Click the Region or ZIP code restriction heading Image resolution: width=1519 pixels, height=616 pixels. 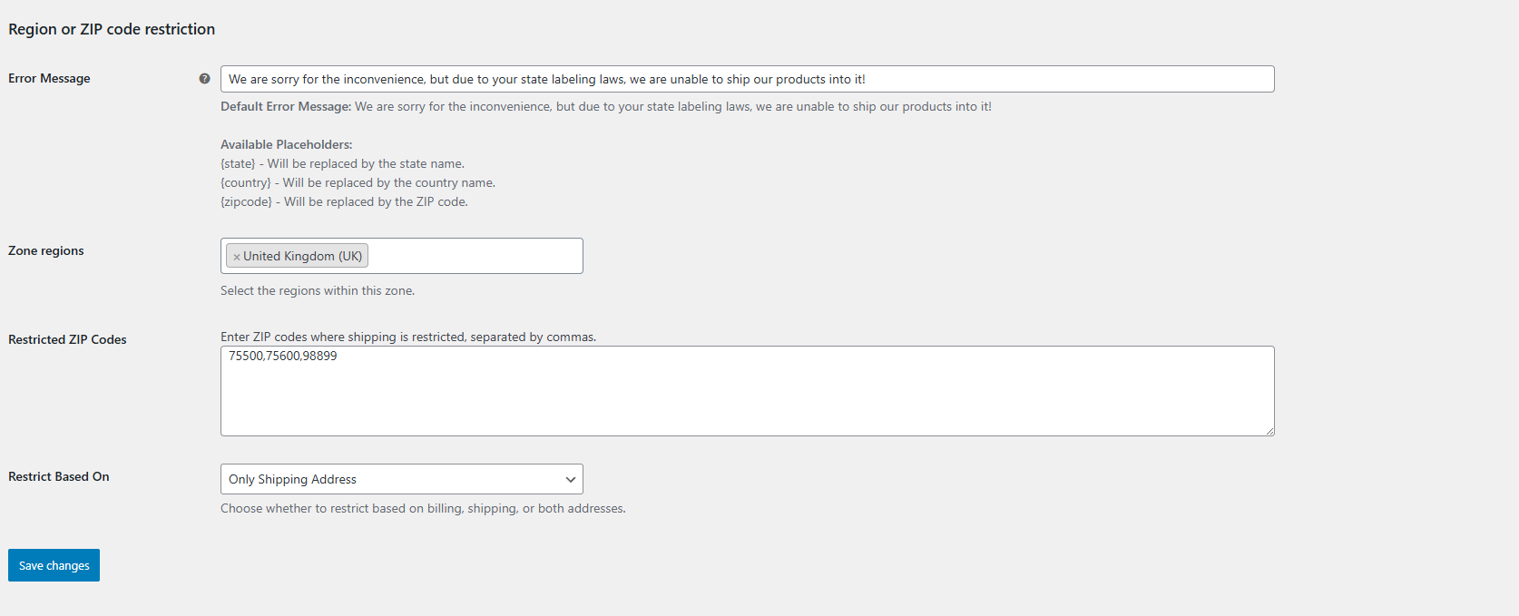112,29
